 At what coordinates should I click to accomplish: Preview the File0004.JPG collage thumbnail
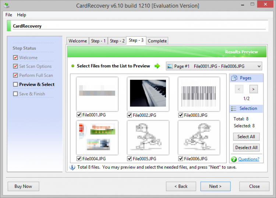coord(97,137)
